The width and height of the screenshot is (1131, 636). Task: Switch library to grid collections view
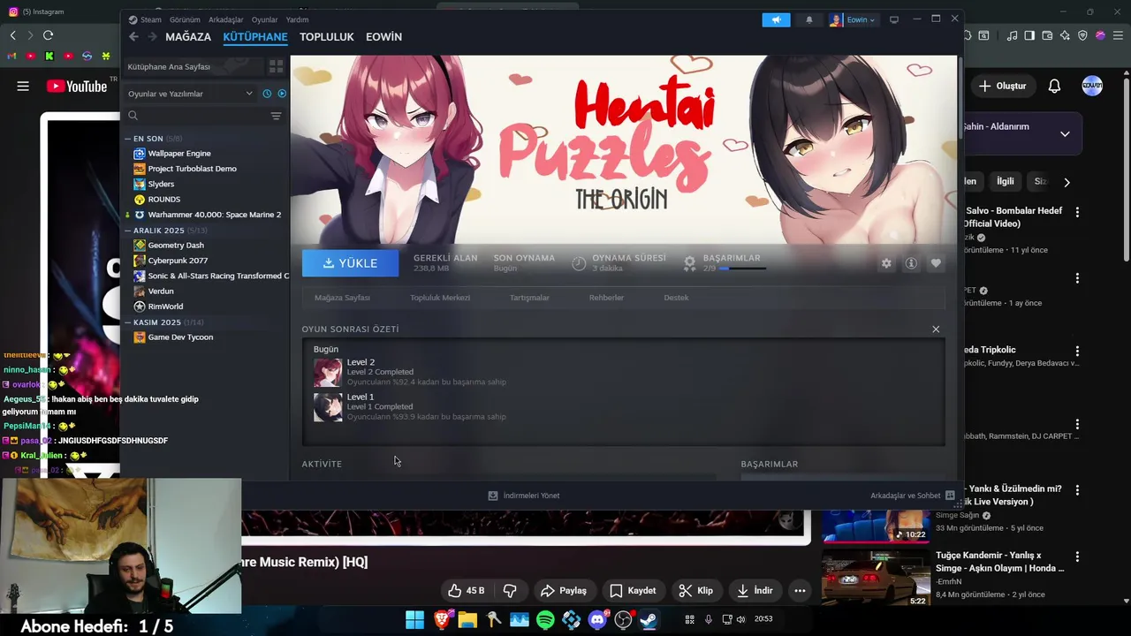277,66
